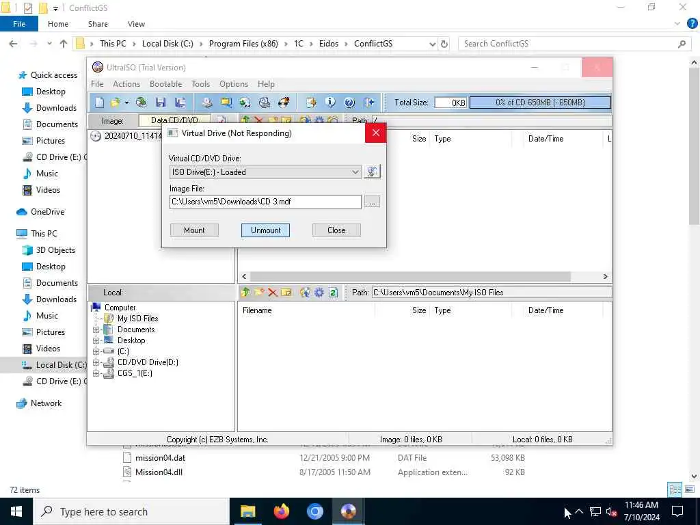Image resolution: width=700 pixels, height=525 pixels.
Task: Expand the (C:) drive node
Action: pyautogui.click(x=96, y=352)
